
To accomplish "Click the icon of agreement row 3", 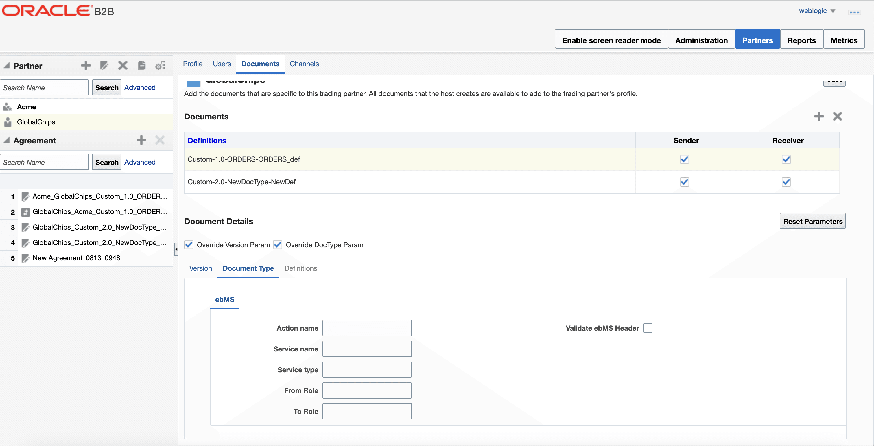I will [25, 227].
